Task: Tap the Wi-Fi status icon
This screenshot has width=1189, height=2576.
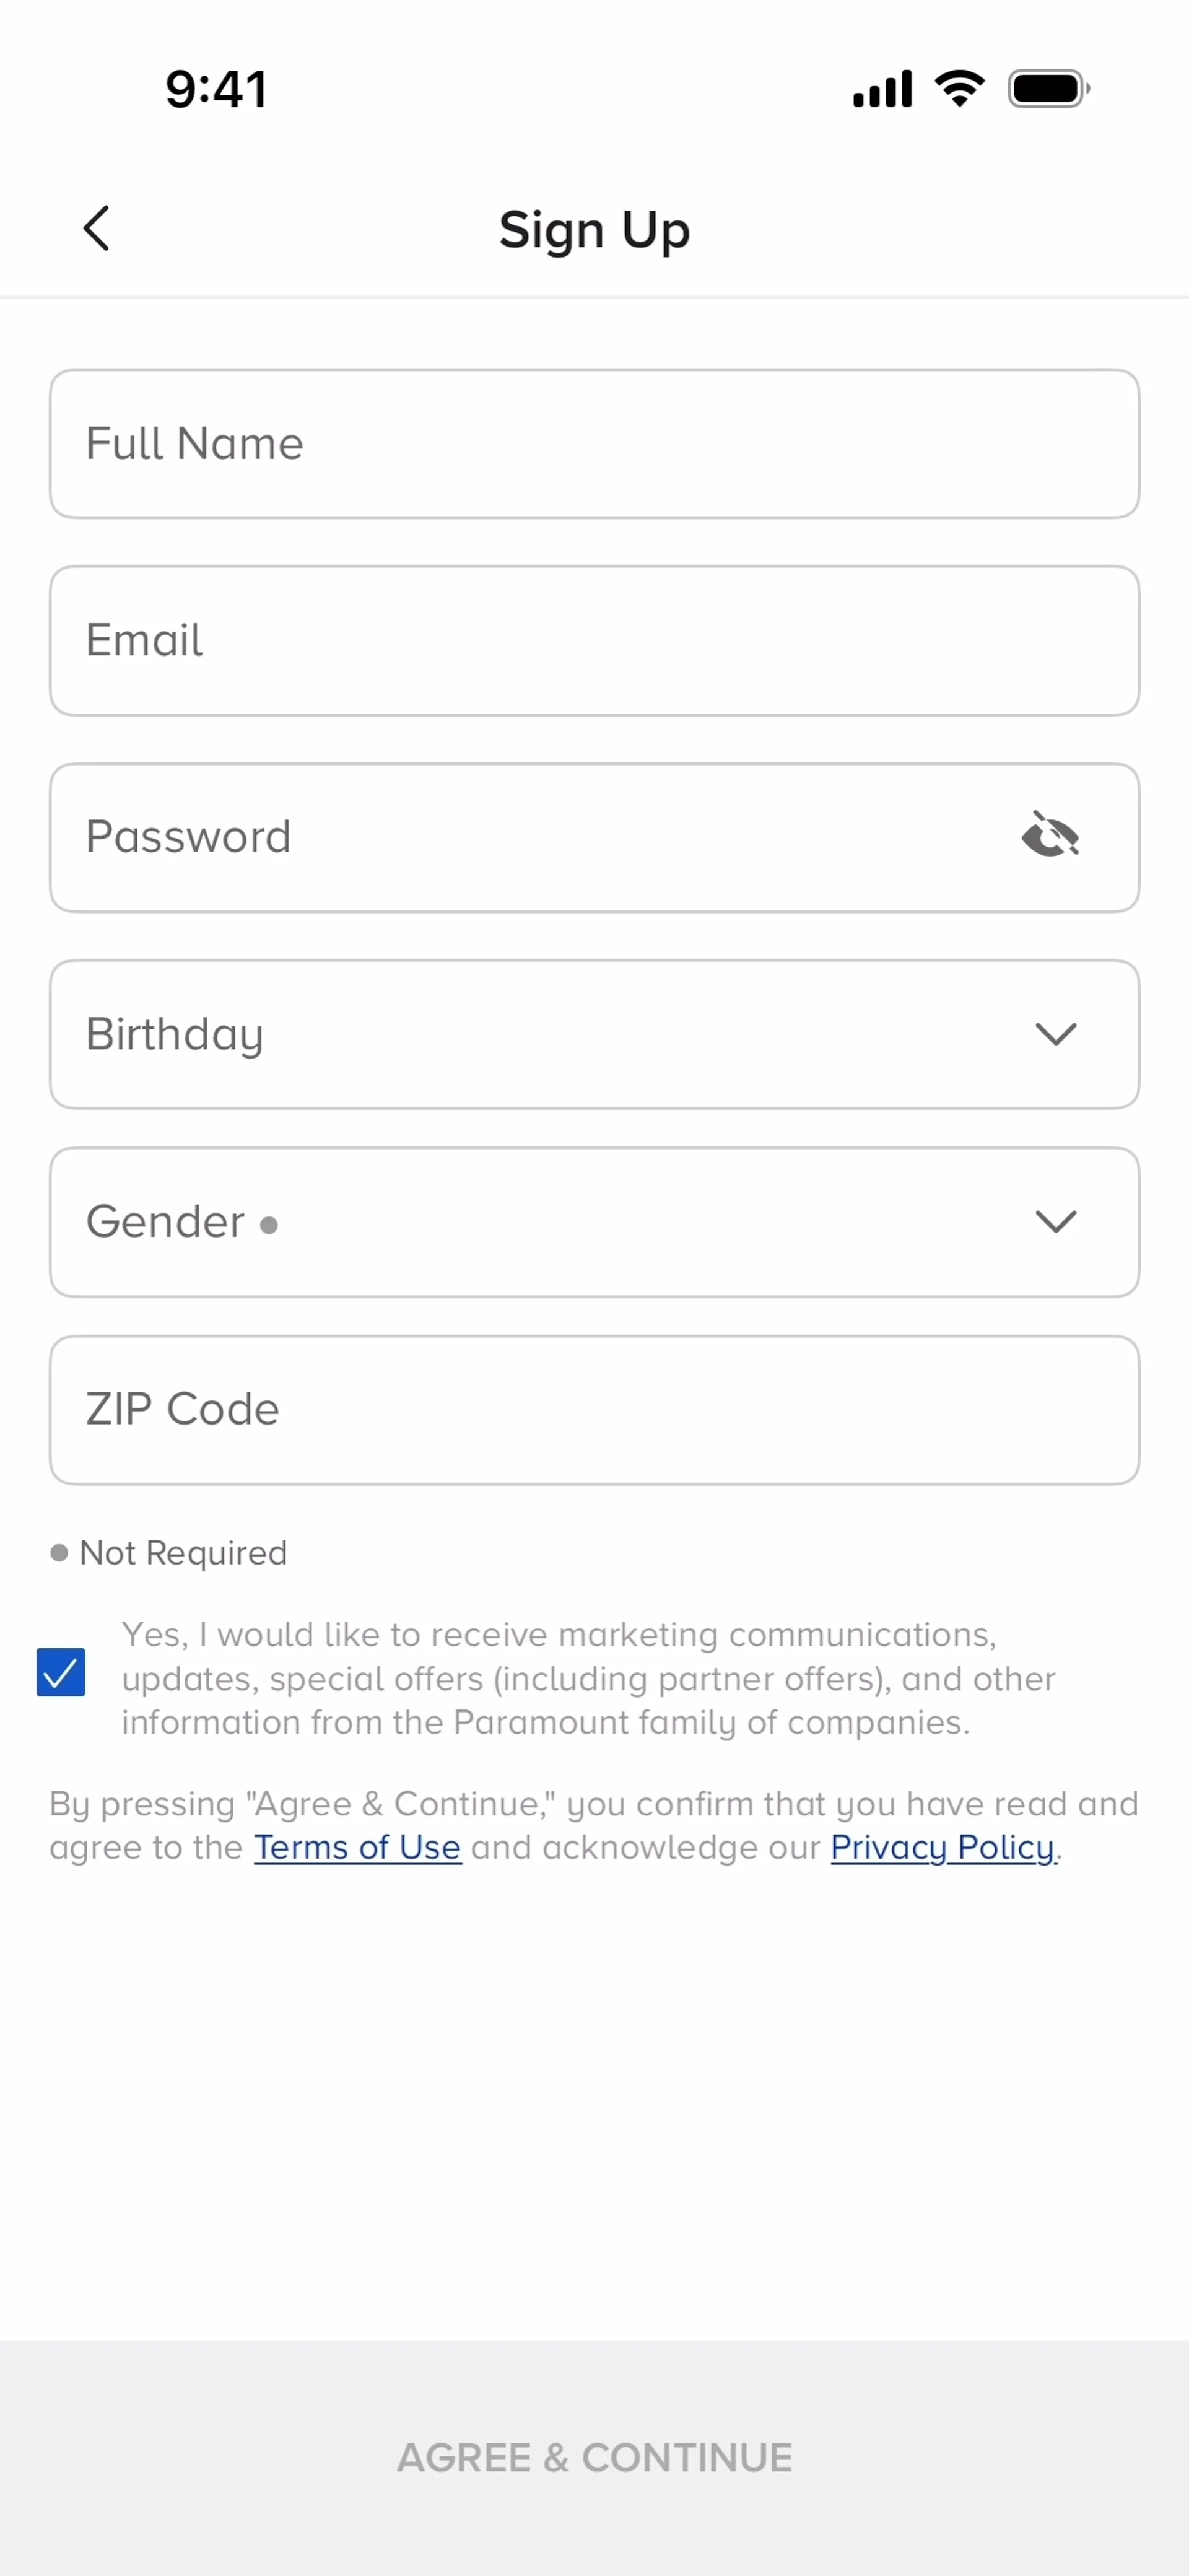Action: click(x=959, y=88)
